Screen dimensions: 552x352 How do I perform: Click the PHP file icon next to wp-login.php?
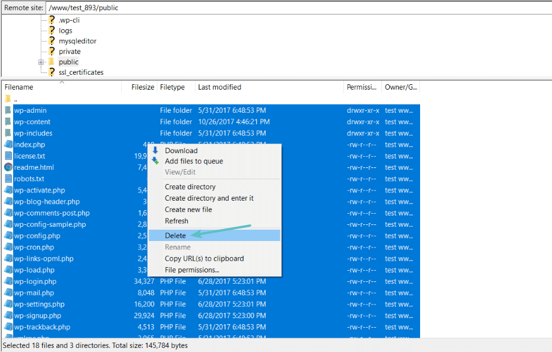click(x=8, y=281)
